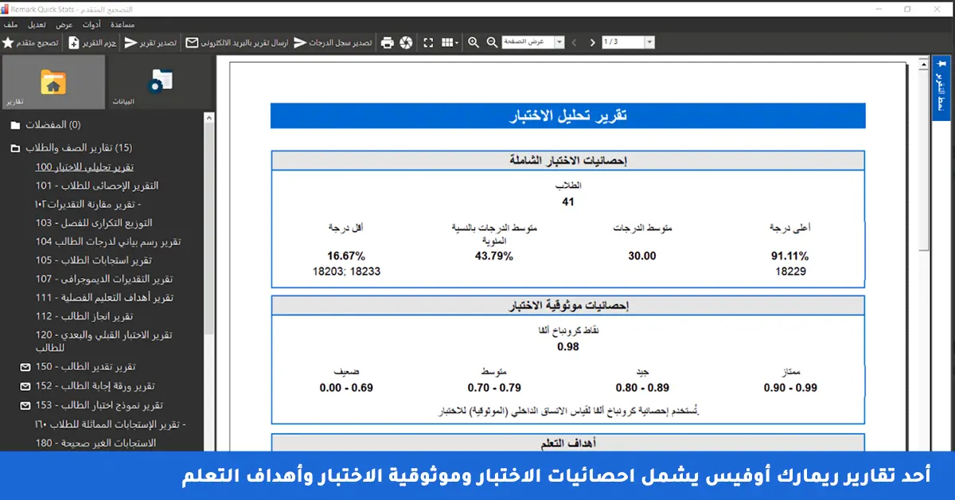Click the students count value 41
This screenshot has height=500, width=955.
click(568, 202)
